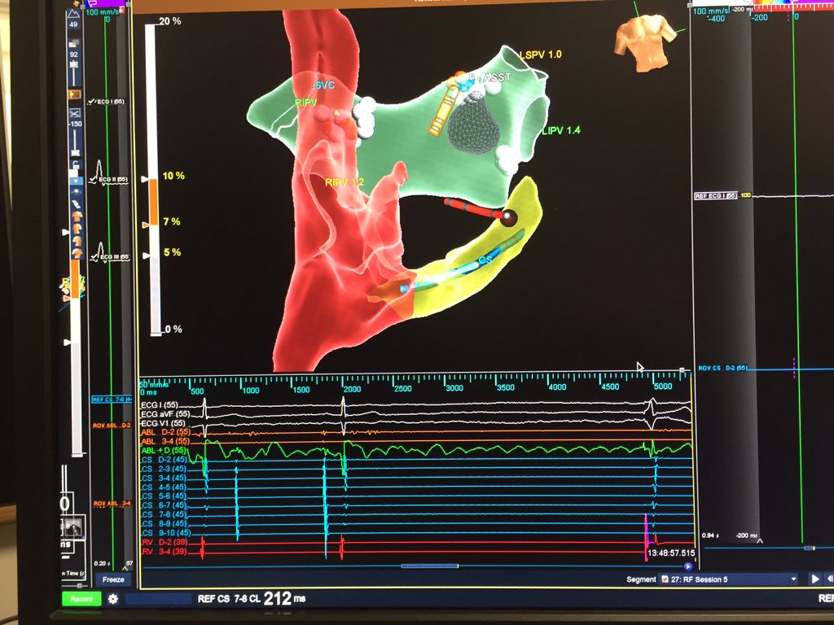Viewport: 834px width, 625px height.
Task: Click the first torso view preset icon
Action: point(77,216)
